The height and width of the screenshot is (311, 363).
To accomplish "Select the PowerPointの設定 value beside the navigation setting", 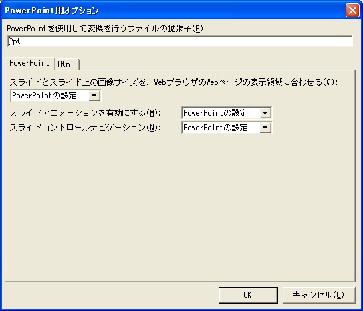I will coord(215,128).
